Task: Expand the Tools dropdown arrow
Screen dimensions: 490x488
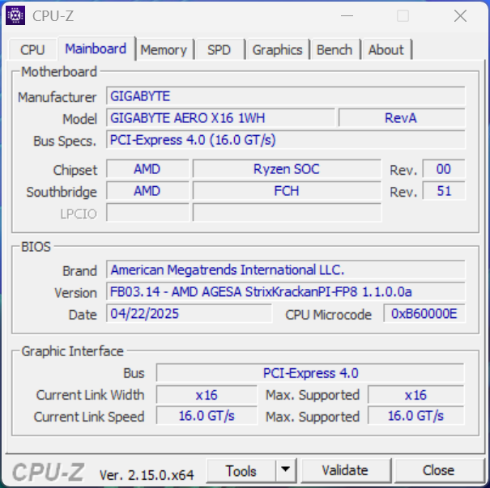Action: [285, 470]
